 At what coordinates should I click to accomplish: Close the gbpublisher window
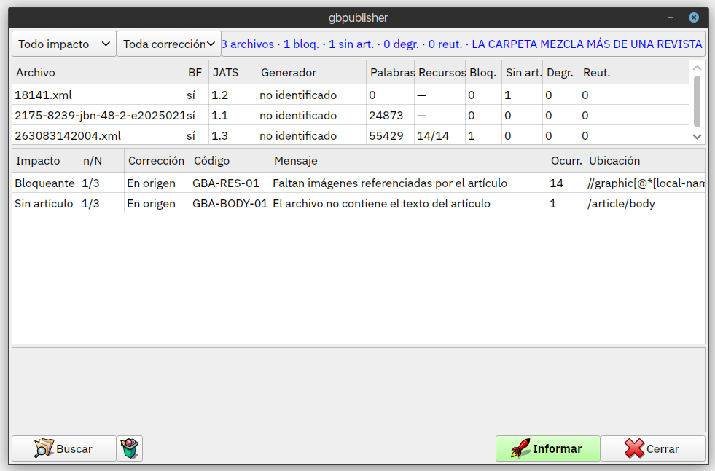(694, 17)
